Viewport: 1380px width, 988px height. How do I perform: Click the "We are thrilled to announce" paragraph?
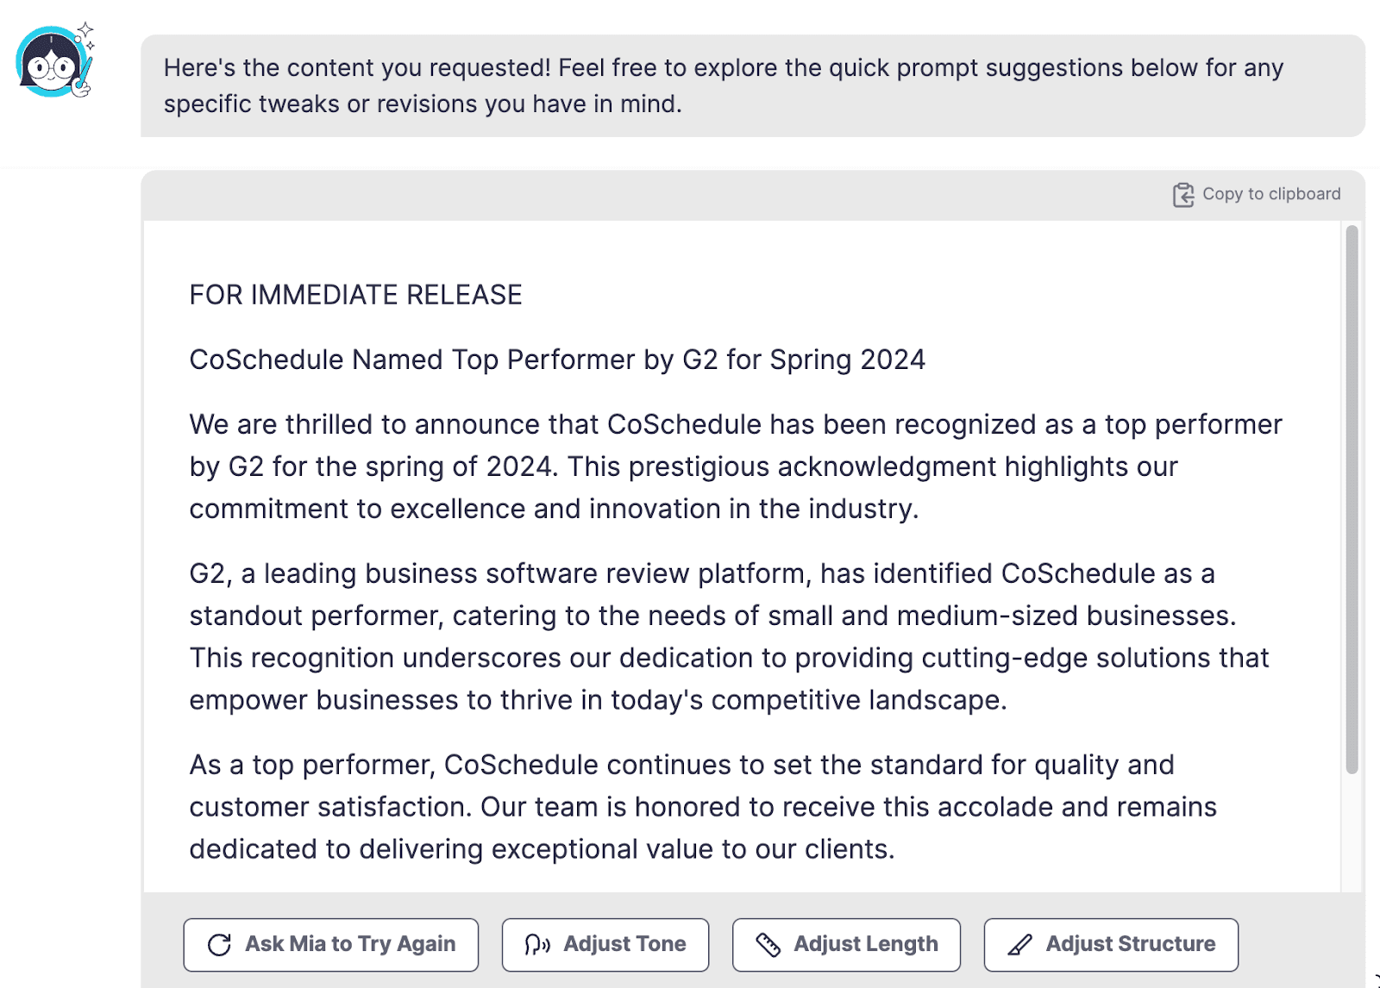pyautogui.click(x=735, y=466)
